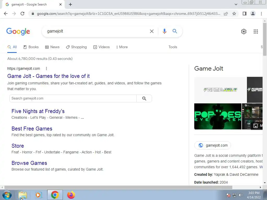This screenshot has height=200, width=267.
Task: Open Google quick settings gear
Action: tap(244, 32)
